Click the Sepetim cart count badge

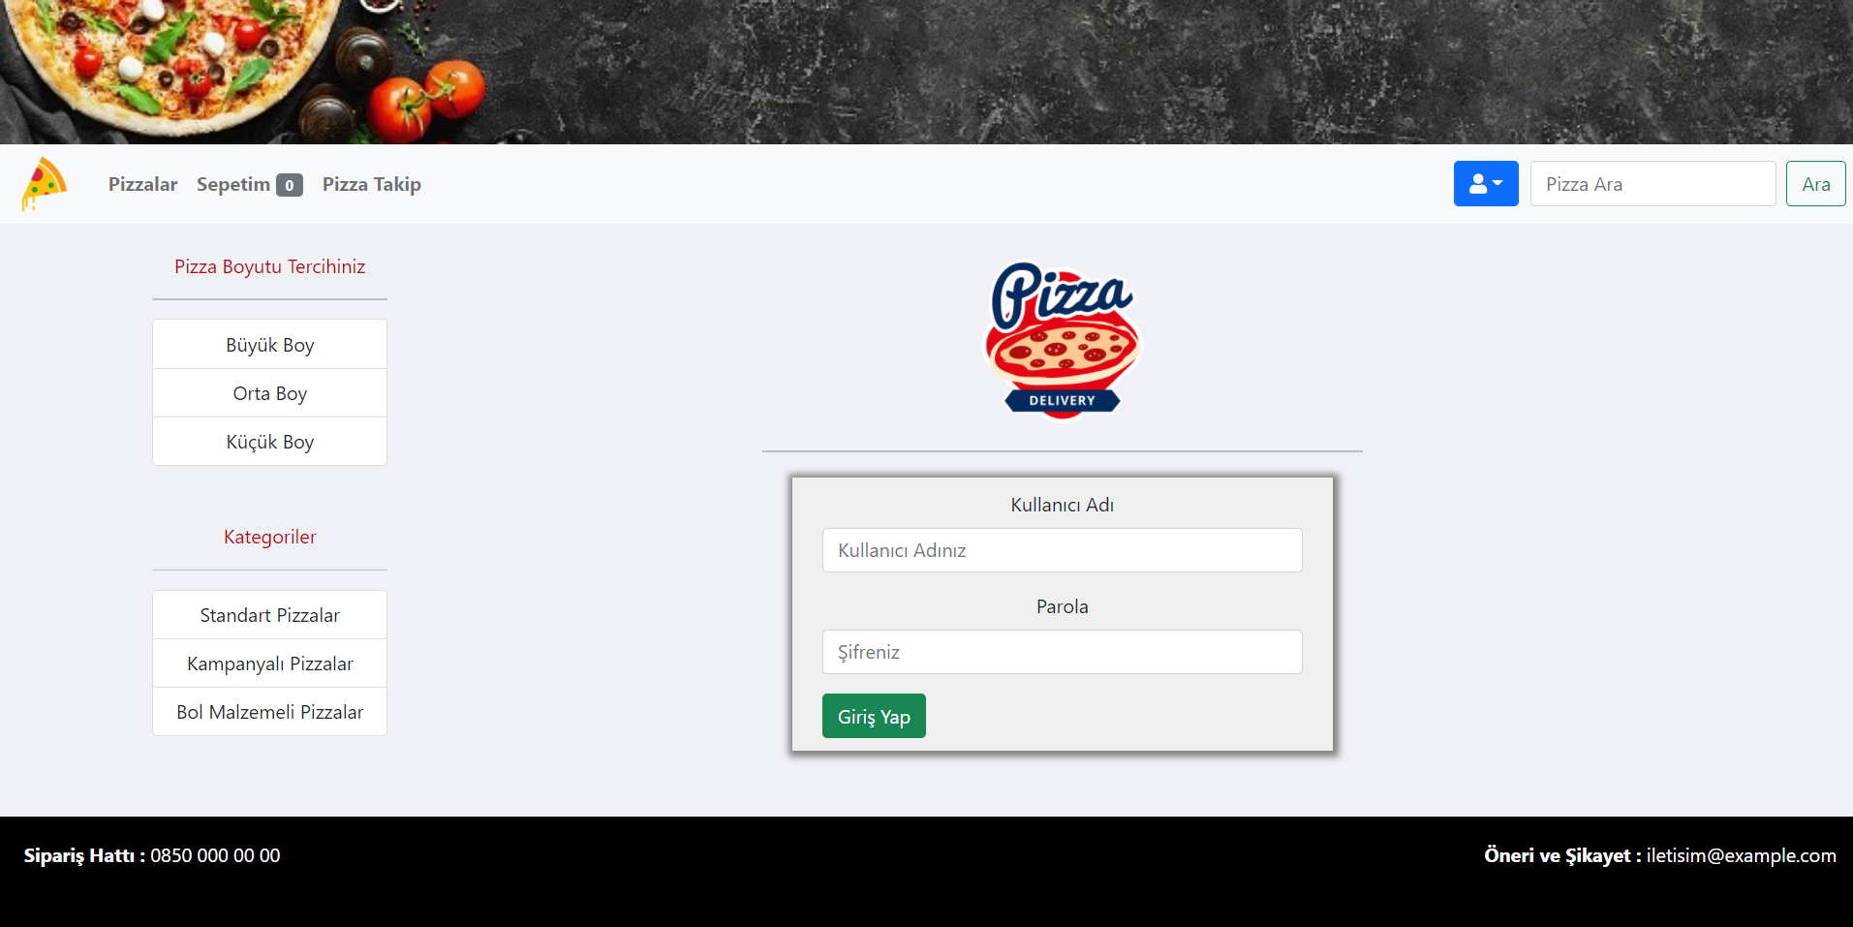click(x=290, y=185)
